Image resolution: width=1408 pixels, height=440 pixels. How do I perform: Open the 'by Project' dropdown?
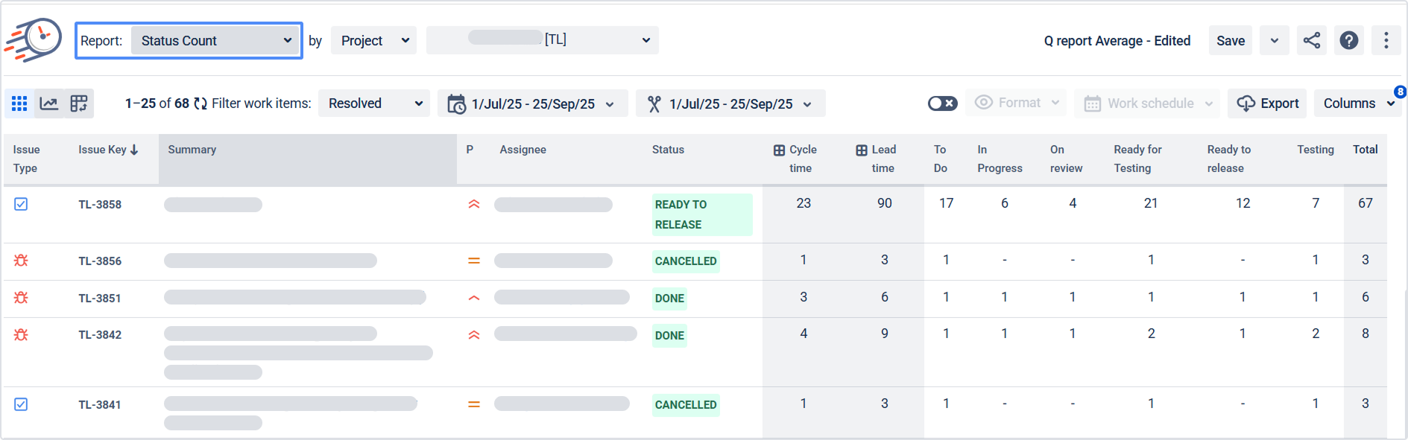click(374, 40)
